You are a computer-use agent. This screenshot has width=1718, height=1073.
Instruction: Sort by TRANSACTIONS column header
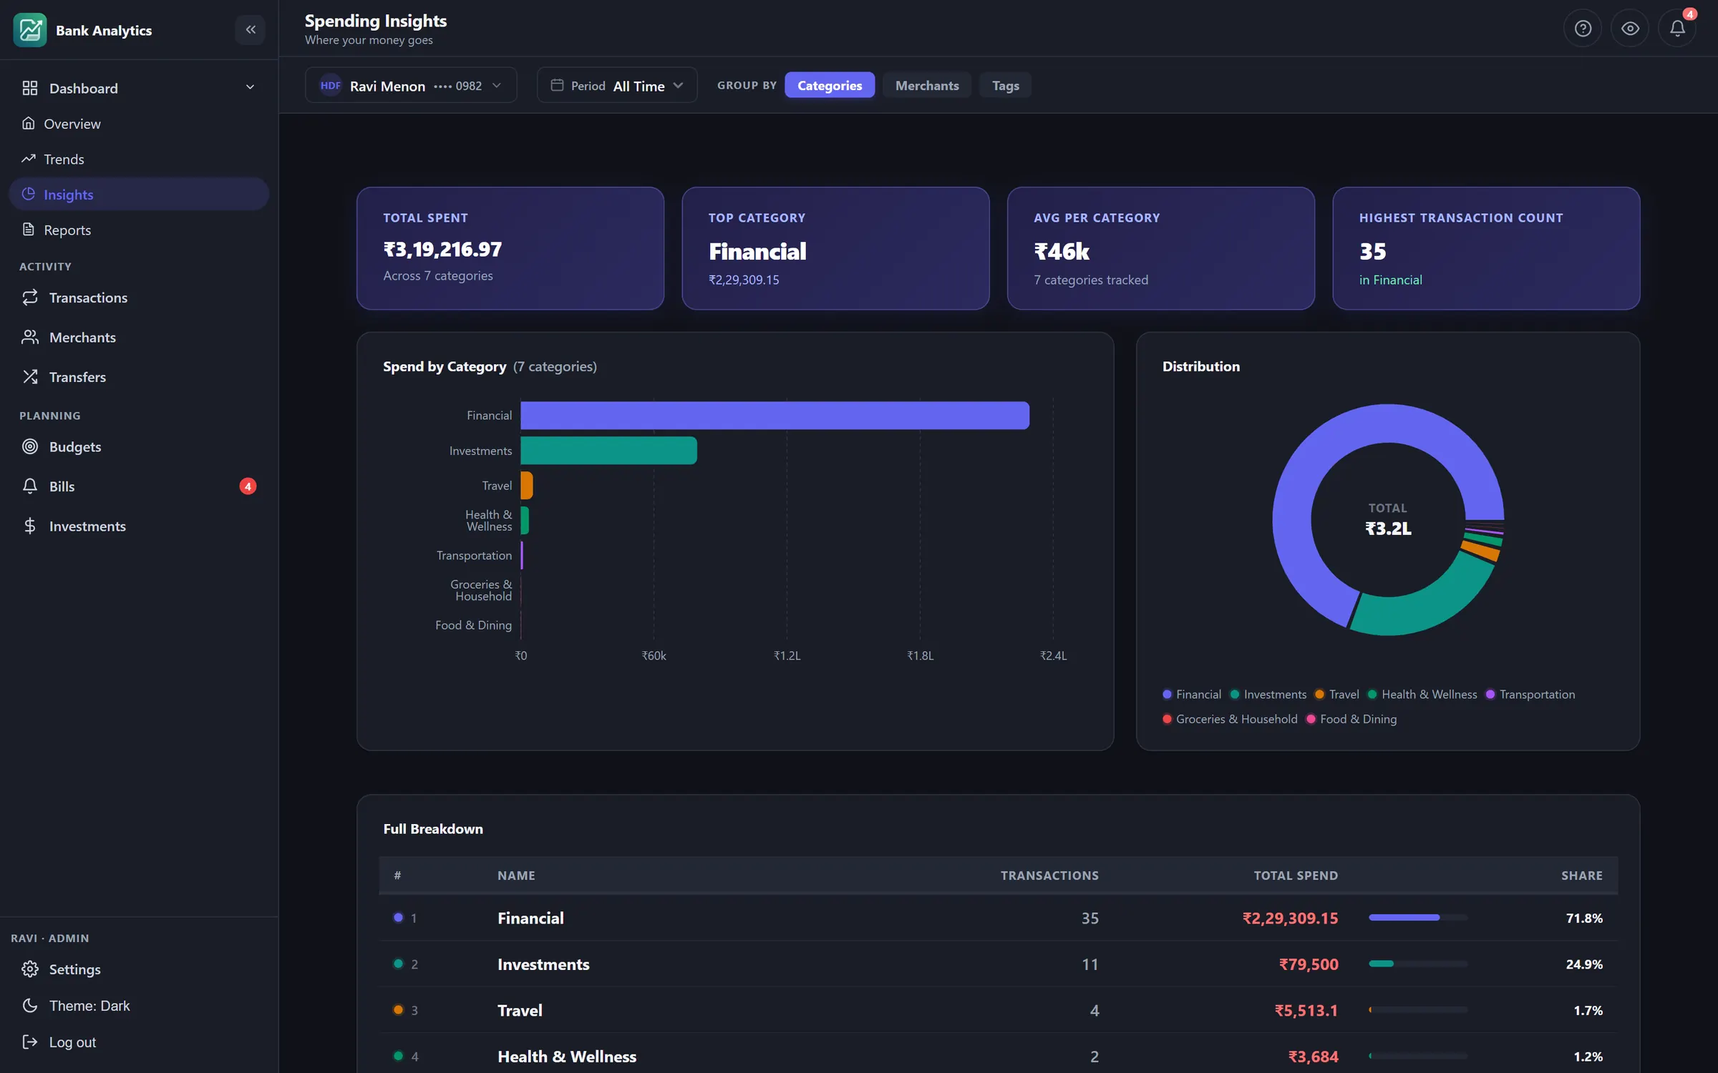point(1049,876)
